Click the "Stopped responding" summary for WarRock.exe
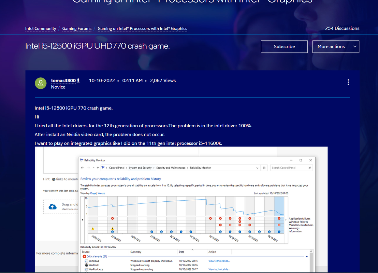Screen dimensions: 378x273 coord(142,269)
